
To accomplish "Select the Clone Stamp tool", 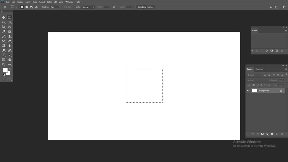I will (10, 36).
